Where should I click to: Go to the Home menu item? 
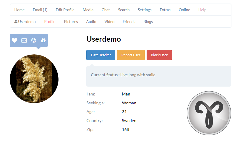point(20,10)
